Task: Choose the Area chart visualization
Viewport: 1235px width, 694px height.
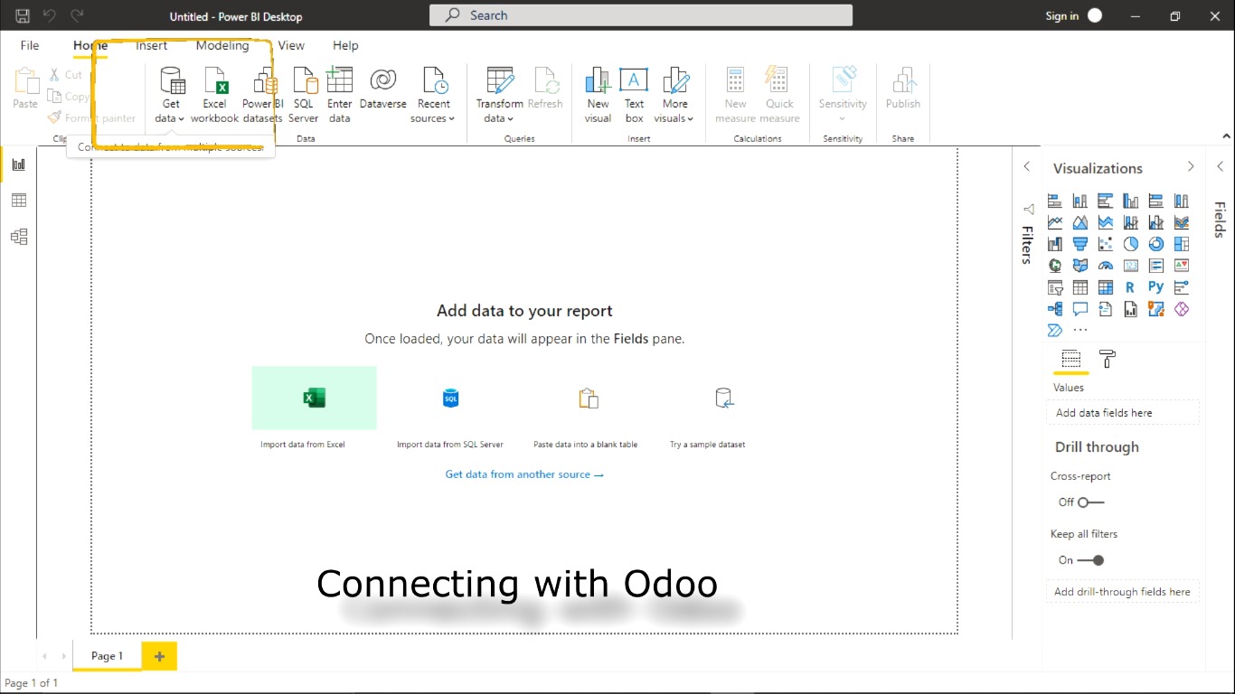Action: (x=1080, y=222)
